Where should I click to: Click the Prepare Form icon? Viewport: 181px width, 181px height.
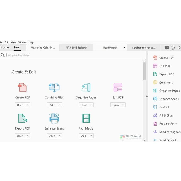point(155,123)
